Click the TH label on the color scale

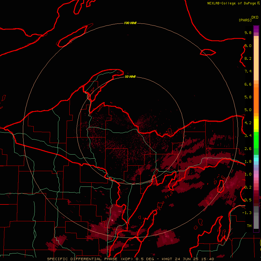(x=249, y=226)
